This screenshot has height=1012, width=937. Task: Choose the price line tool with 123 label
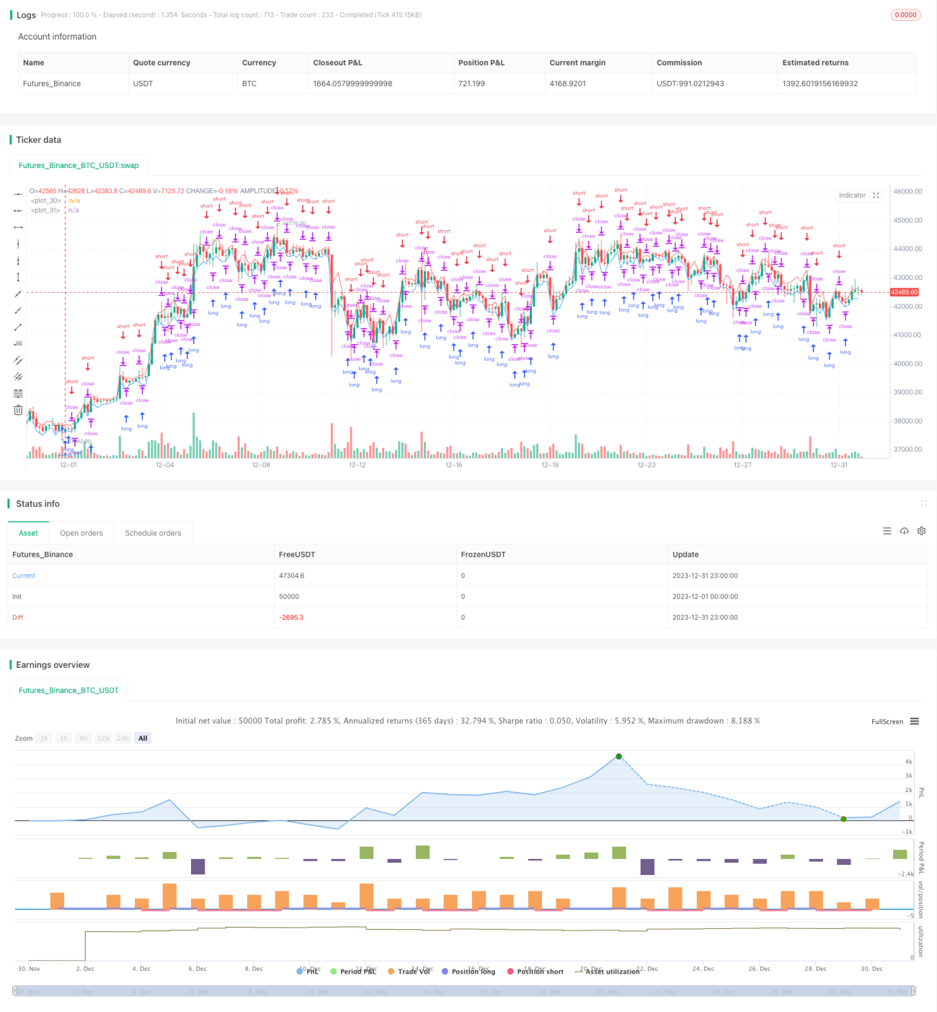click(18, 343)
